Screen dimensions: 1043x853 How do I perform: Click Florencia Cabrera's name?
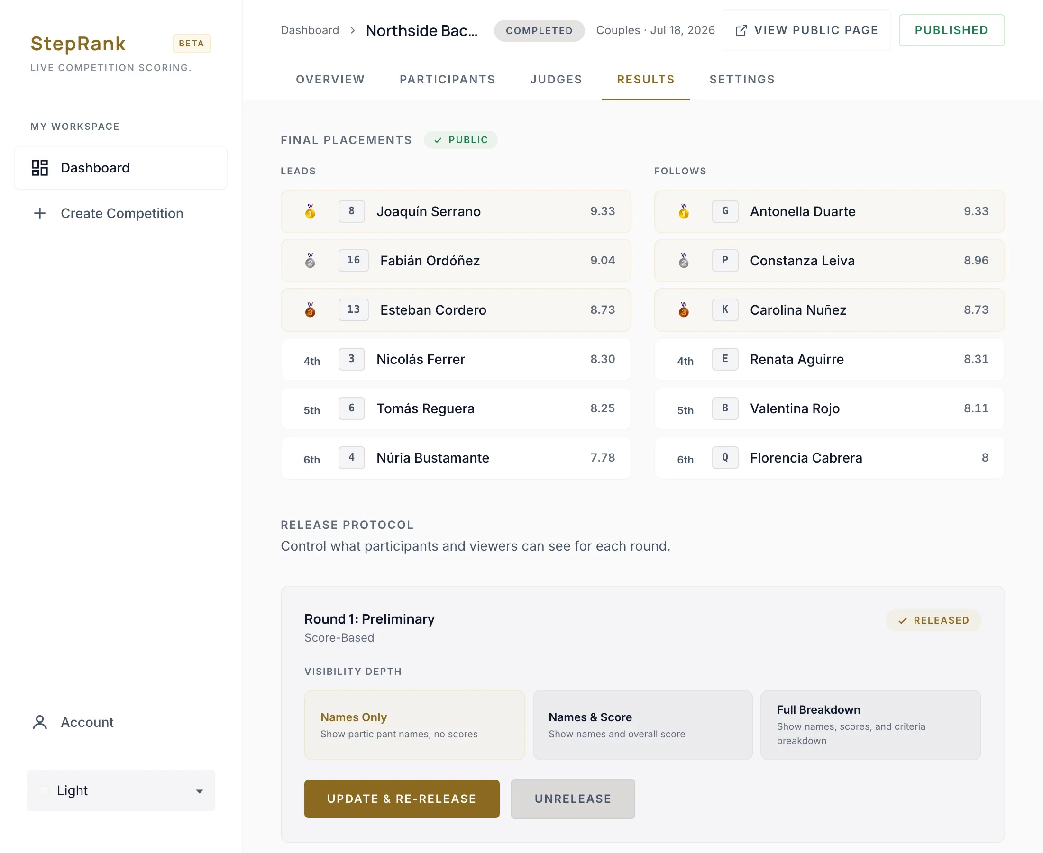pos(806,458)
